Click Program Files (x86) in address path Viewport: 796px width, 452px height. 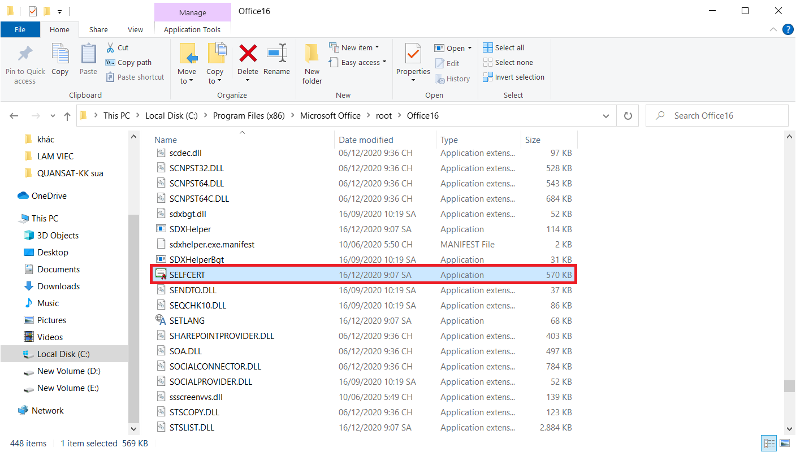click(x=249, y=116)
